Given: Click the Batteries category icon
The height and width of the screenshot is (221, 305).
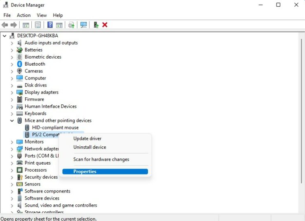Looking at the screenshot, I should coord(19,50).
